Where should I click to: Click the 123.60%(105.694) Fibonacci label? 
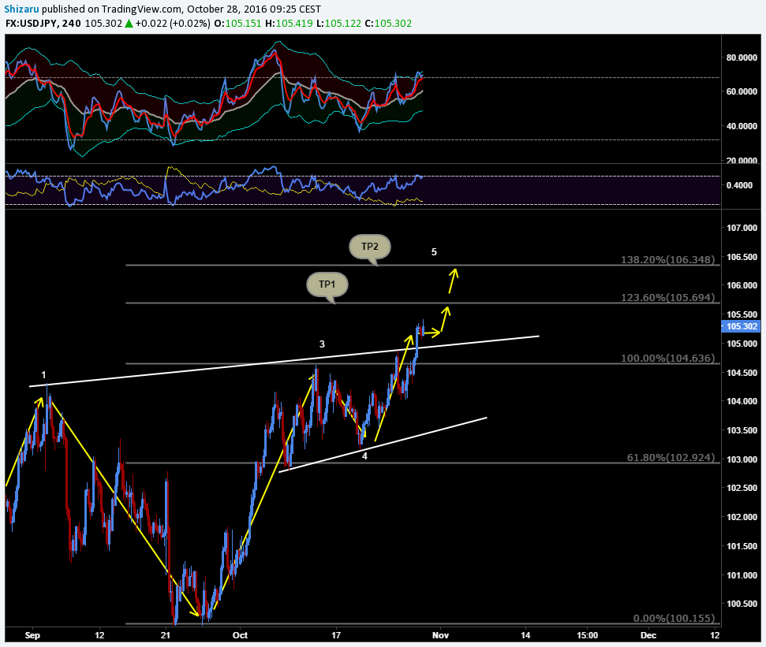point(667,298)
